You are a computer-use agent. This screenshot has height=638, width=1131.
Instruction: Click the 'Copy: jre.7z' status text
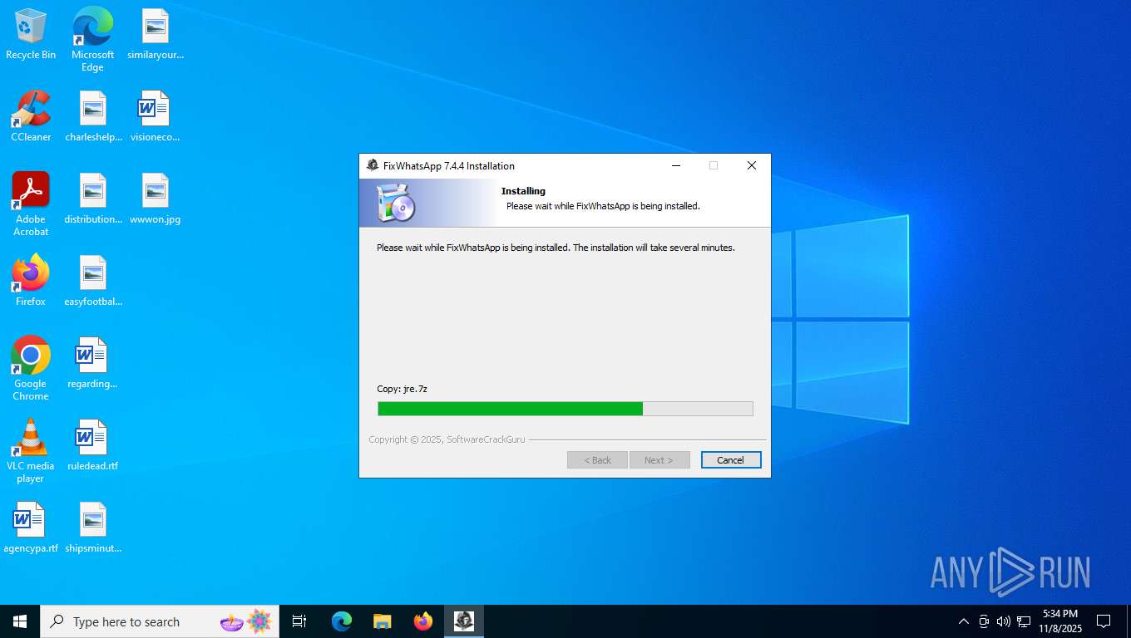click(x=403, y=389)
